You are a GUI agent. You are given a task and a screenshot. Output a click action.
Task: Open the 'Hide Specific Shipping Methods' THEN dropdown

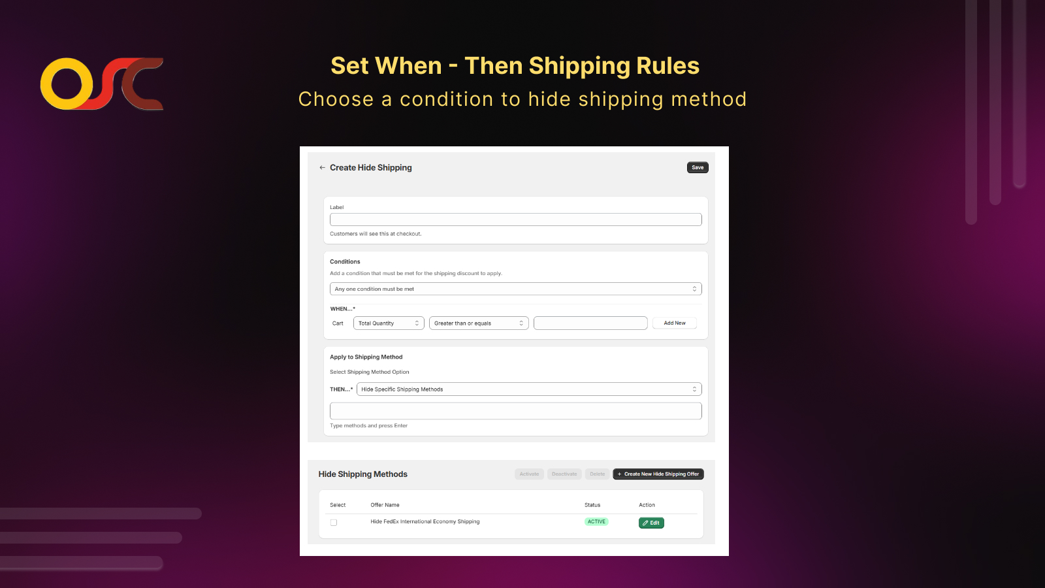529,389
